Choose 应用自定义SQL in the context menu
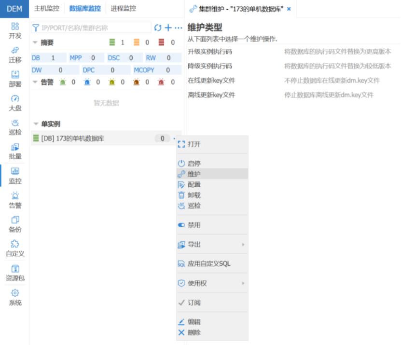 [x=212, y=263]
